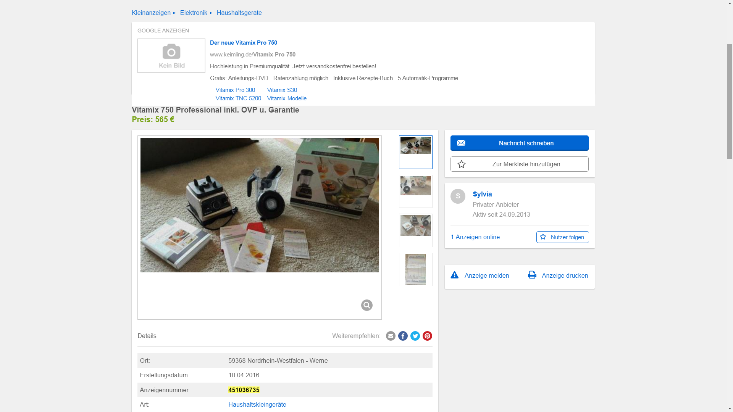This screenshot has height=412, width=733.
Task: Click Zur Merkliste hinzufügen button
Action: (x=519, y=164)
